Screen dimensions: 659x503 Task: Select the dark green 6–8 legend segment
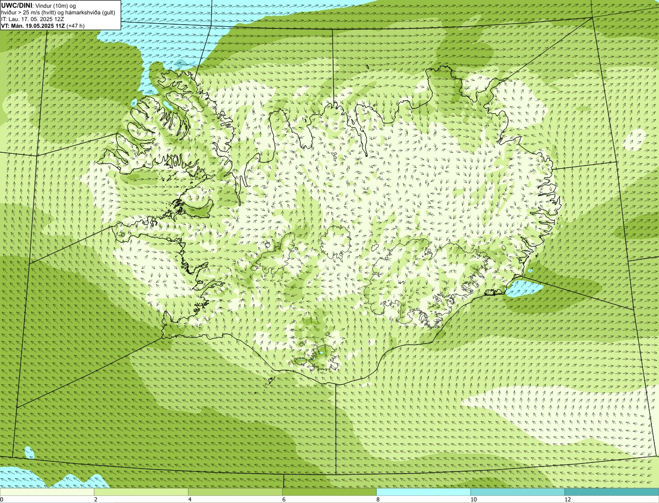point(329,492)
